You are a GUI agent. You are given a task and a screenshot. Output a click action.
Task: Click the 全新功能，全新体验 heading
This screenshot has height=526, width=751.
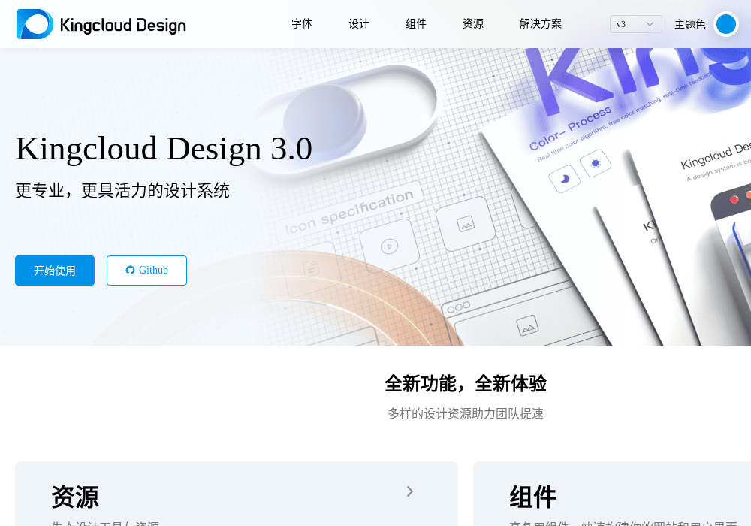pos(466,384)
